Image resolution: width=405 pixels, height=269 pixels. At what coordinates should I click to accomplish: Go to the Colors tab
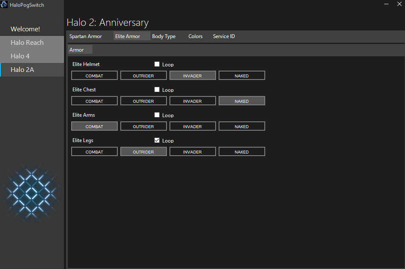coord(196,36)
